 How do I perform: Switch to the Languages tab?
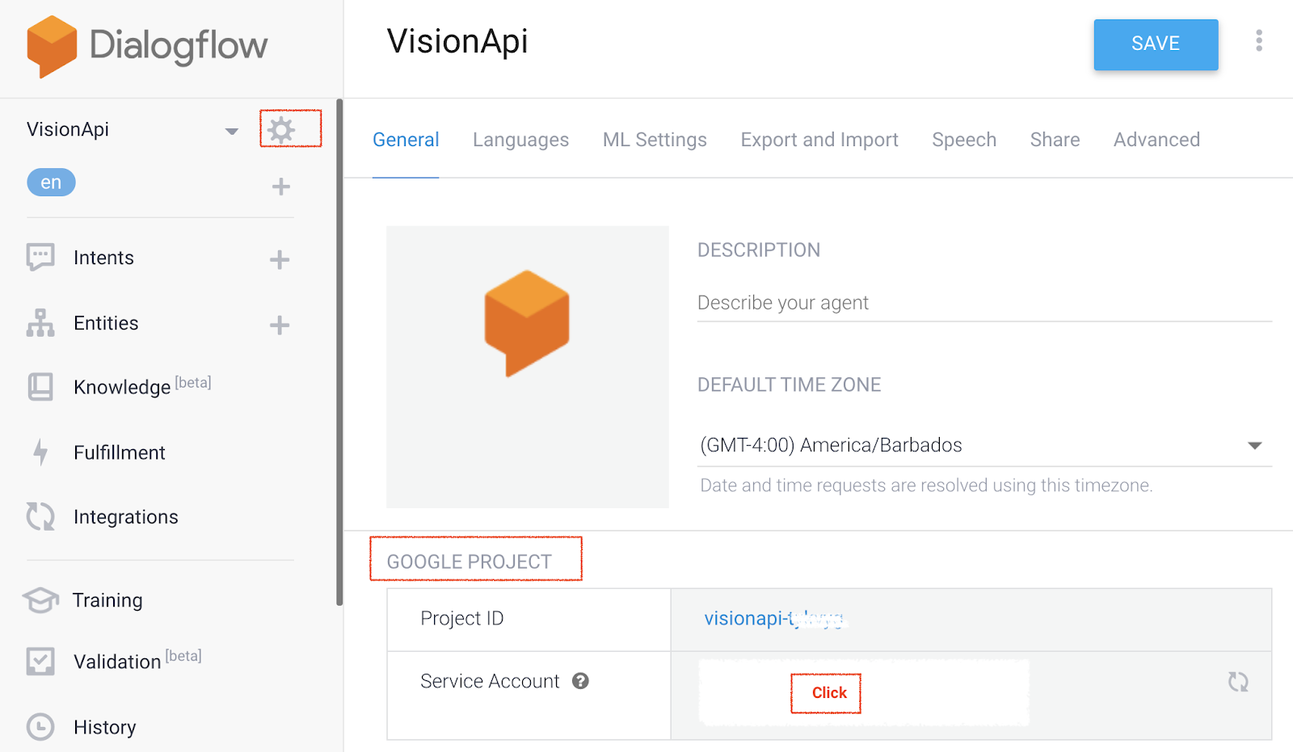point(520,140)
